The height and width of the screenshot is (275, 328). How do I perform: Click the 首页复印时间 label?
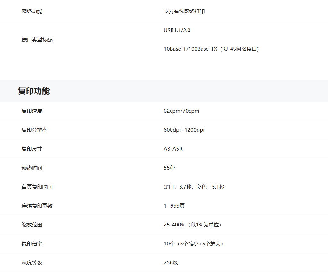point(37,187)
